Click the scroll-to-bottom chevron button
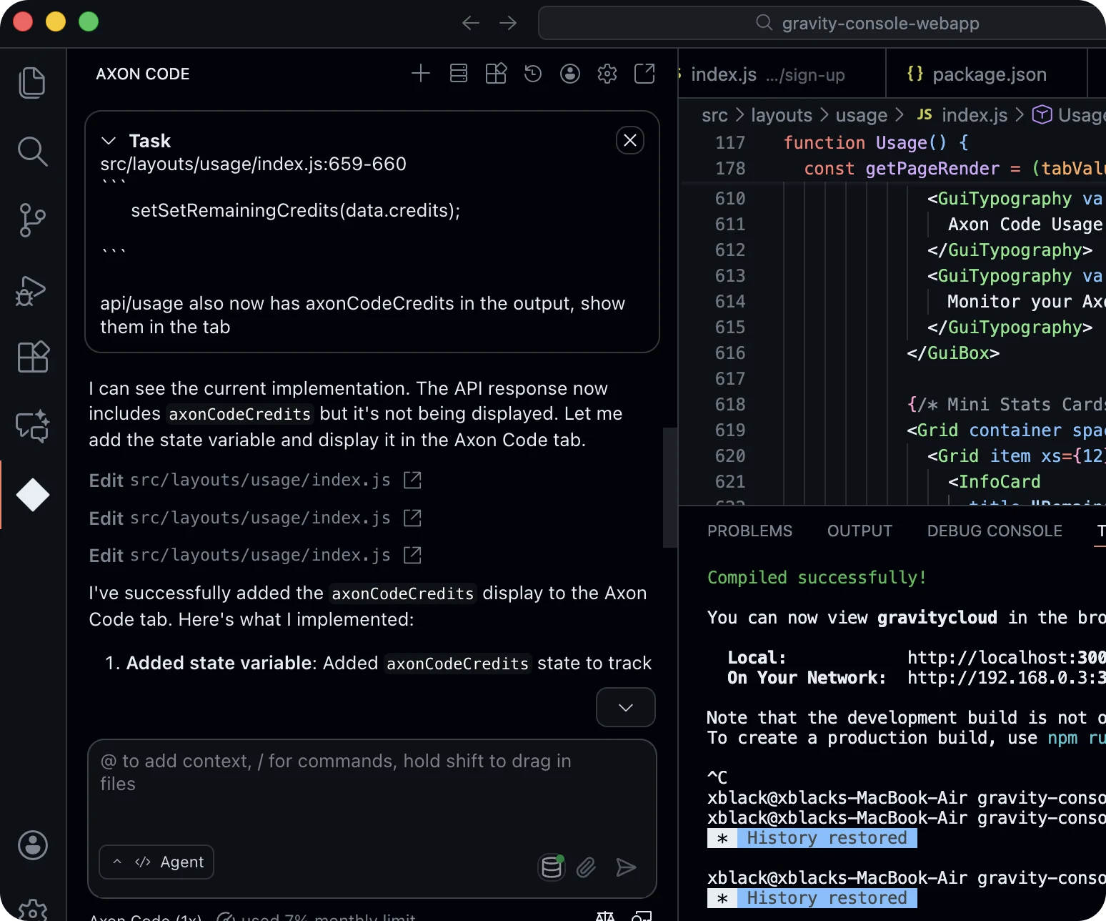Image resolution: width=1106 pixels, height=921 pixels. point(625,707)
